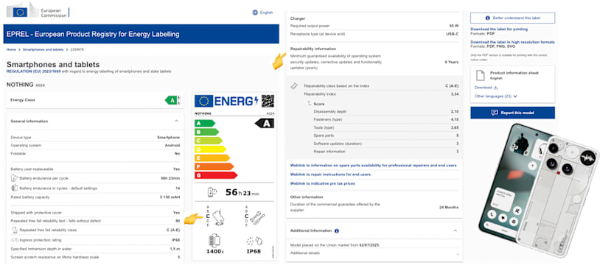
Task: Click the EU flag on ENERG label
Action: tap(204, 102)
